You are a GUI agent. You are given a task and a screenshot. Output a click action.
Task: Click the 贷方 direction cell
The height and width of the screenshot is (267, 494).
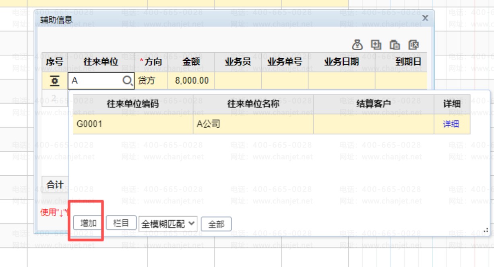[x=151, y=81]
